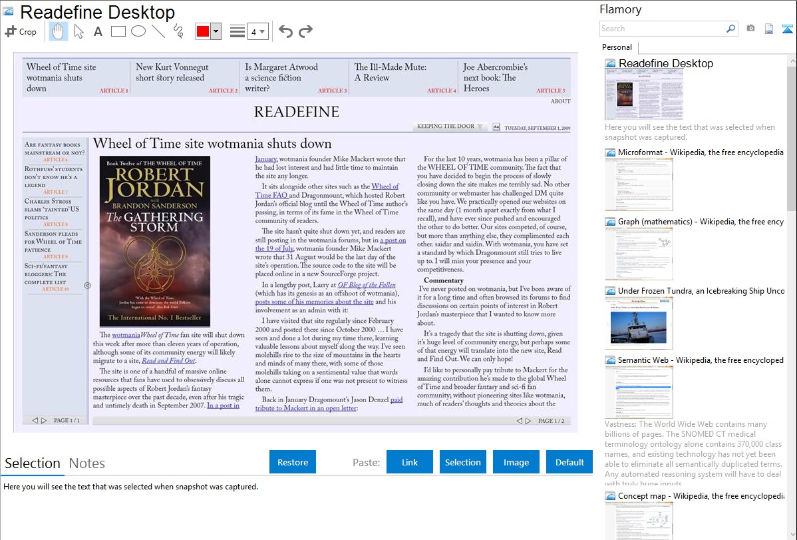Click the Readefine Desktop window icon
This screenshot has width=797, height=540.
click(x=8, y=11)
